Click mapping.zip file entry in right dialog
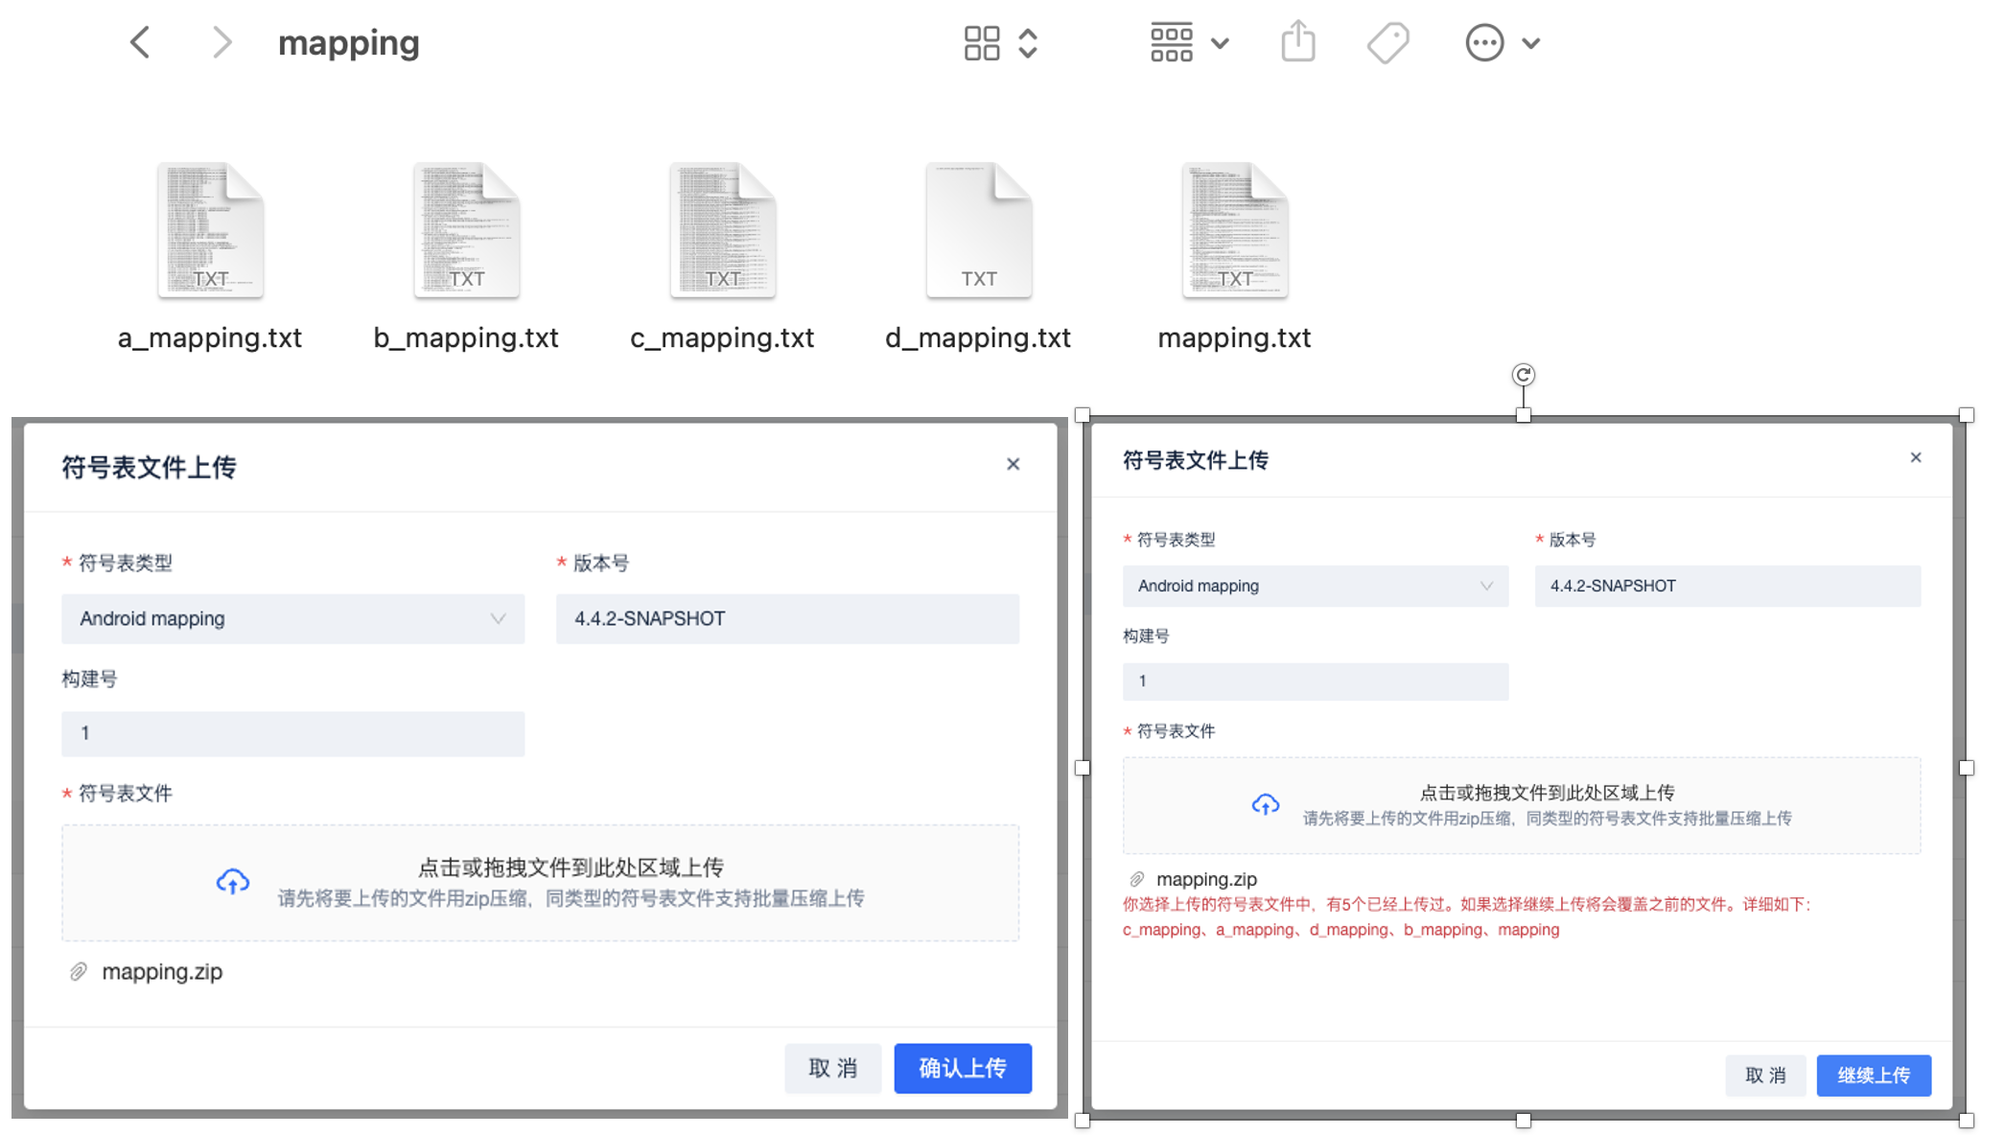 click(x=1206, y=879)
